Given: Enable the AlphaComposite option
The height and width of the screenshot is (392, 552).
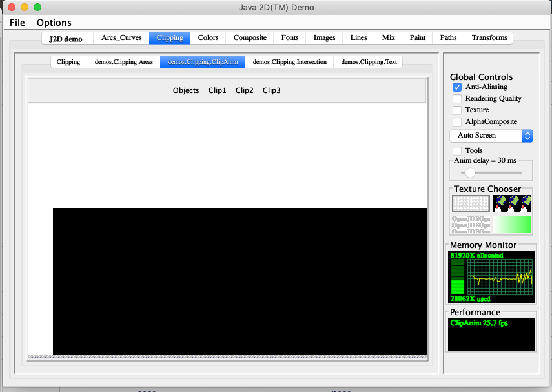Looking at the screenshot, I should click(x=457, y=122).
